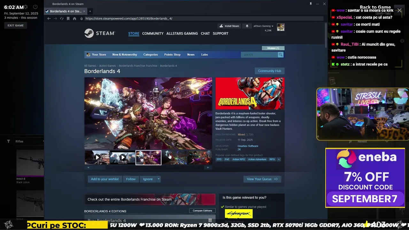Viewport: 409px width, 230px height.
Task: Click the filter icon beside Rifles
Action: click(9, 141)
